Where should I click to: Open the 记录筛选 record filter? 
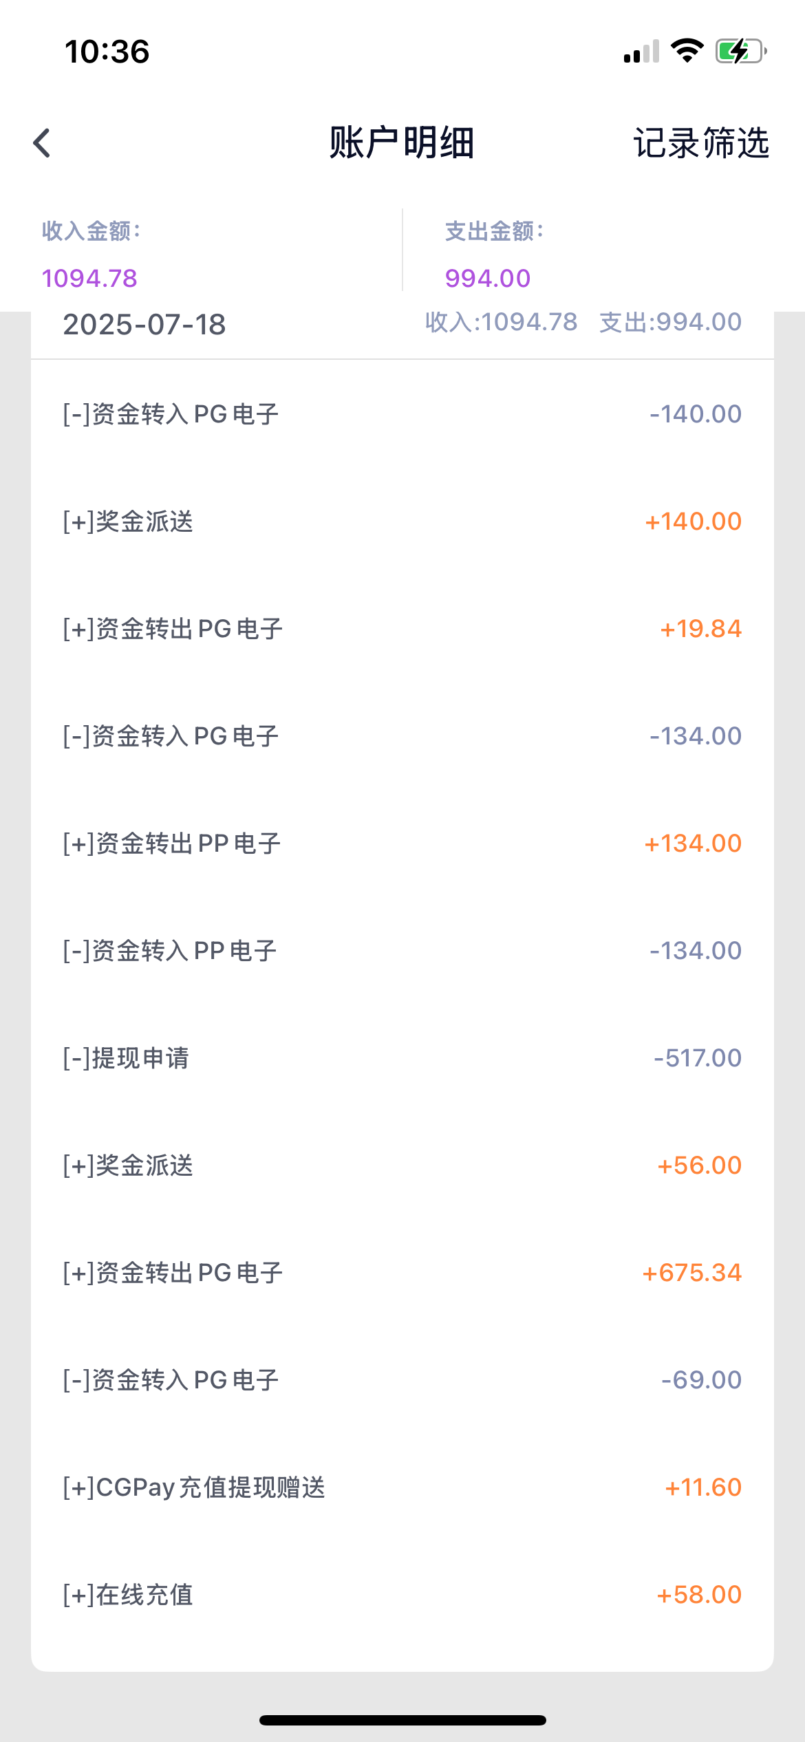tap(700, 143)
